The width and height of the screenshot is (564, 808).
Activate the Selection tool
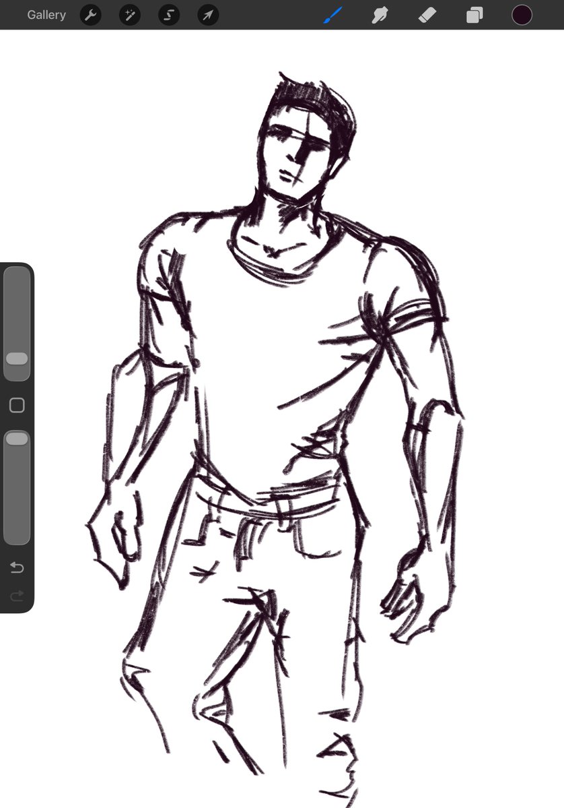click(x=169, y=15)
